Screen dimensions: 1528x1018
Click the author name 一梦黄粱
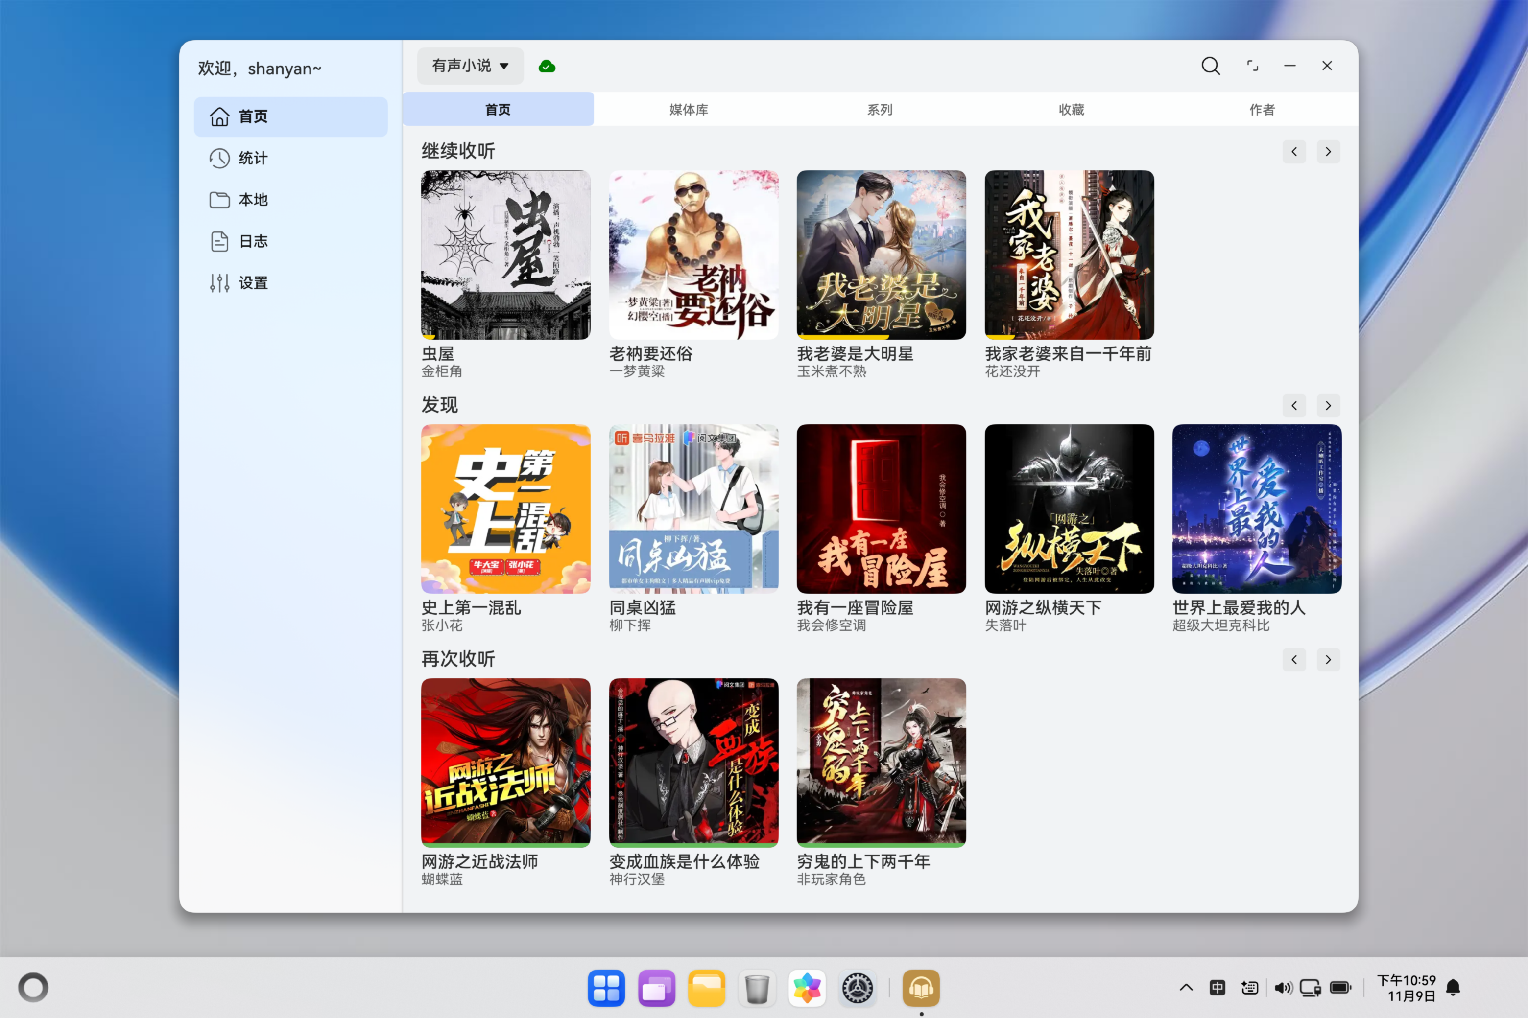point(637,371)
